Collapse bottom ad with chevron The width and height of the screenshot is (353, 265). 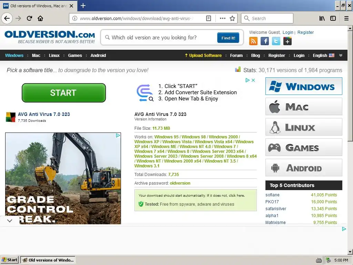10,220
